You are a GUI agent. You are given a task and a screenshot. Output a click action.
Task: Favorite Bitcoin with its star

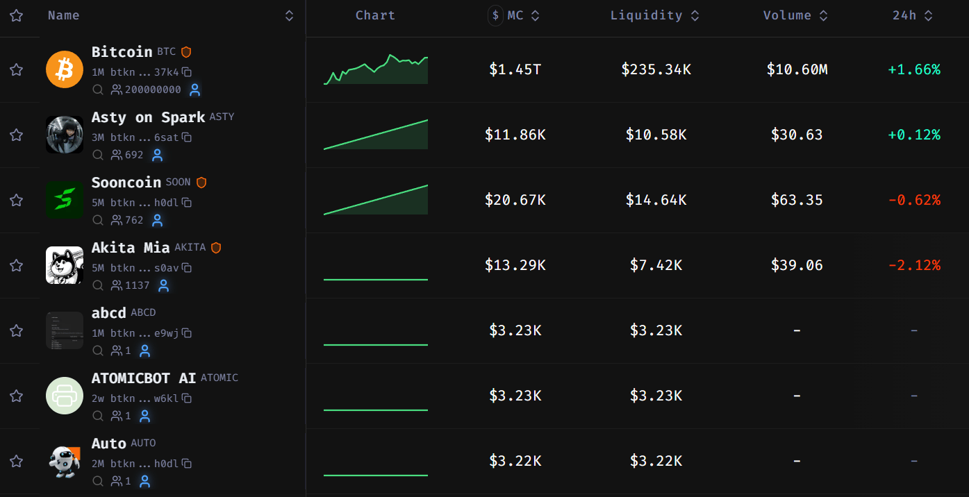coord(16,69)
